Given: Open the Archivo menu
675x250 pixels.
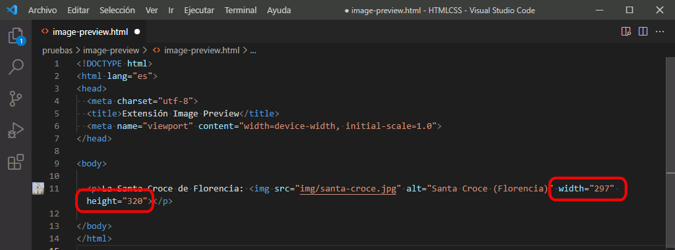Looking at the screenshot, I should (43, 10).
